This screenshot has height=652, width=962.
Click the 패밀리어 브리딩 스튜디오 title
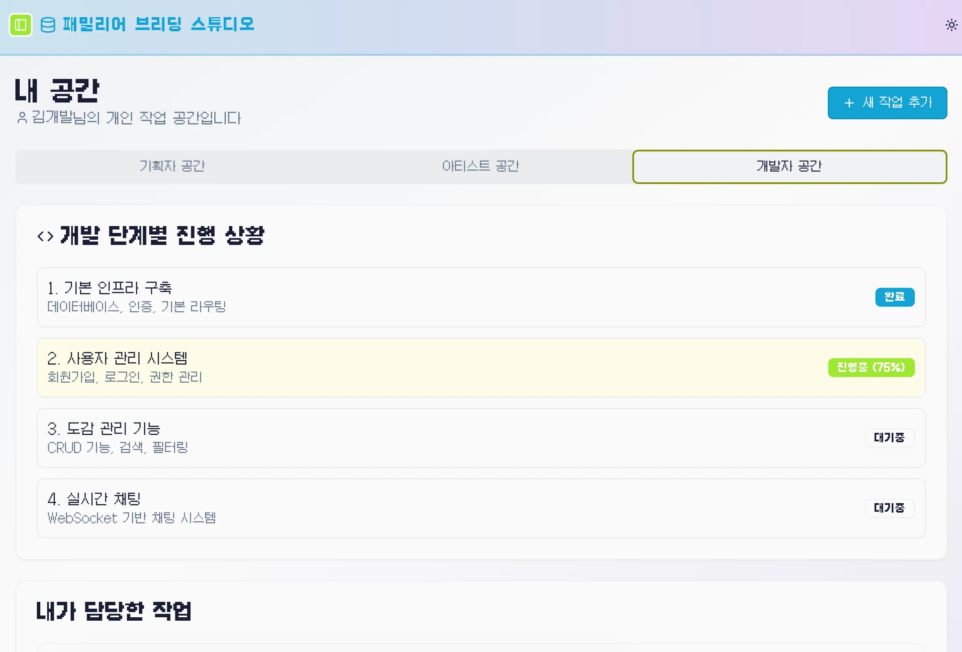click(x=159, y=24)
